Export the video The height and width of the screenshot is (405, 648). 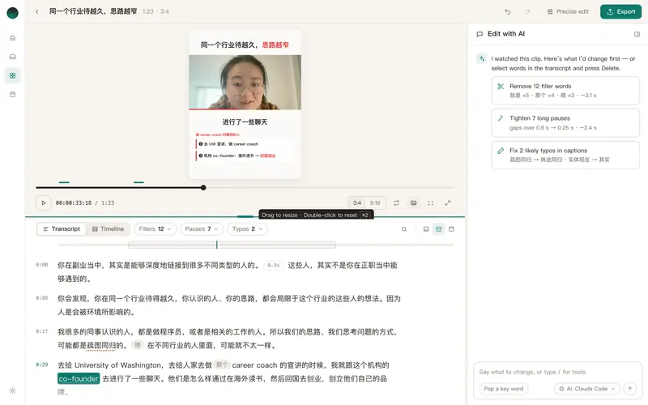point(620,11)
